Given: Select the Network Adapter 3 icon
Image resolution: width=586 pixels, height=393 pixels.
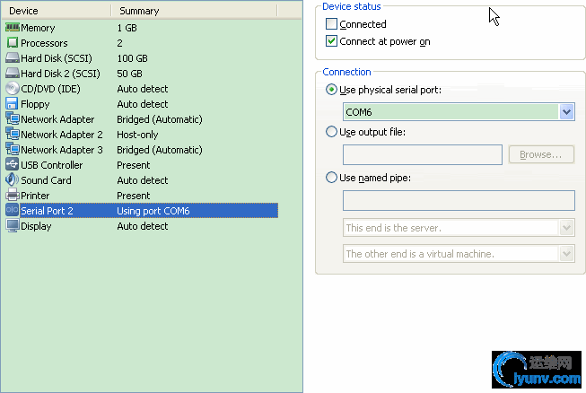Looking at the screenshot, I should tap(13, 150).
